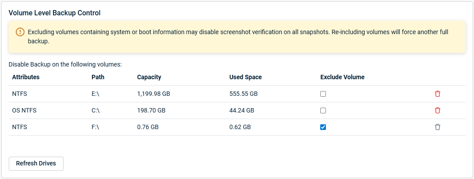Enable Exclude Volume checkbox for E:\
Screen dimensions: 474x179
point(323,94)
